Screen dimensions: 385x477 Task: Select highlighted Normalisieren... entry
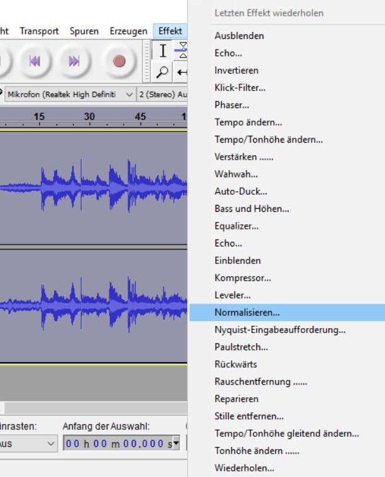[x=287, y=312]
